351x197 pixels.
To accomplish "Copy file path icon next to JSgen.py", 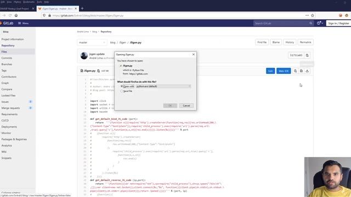I will click(x=99, y=71).
